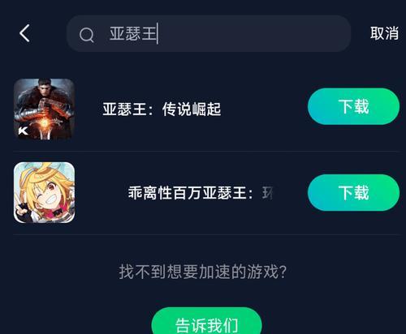The height and width of the screenshot is (334, 406).
Task: Go back using the left arrow icon
Action: click(x=24, y=33)
